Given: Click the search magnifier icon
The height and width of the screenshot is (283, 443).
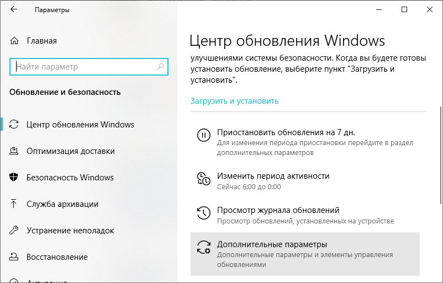Looking at the screenshot, I should coord(160,67).
